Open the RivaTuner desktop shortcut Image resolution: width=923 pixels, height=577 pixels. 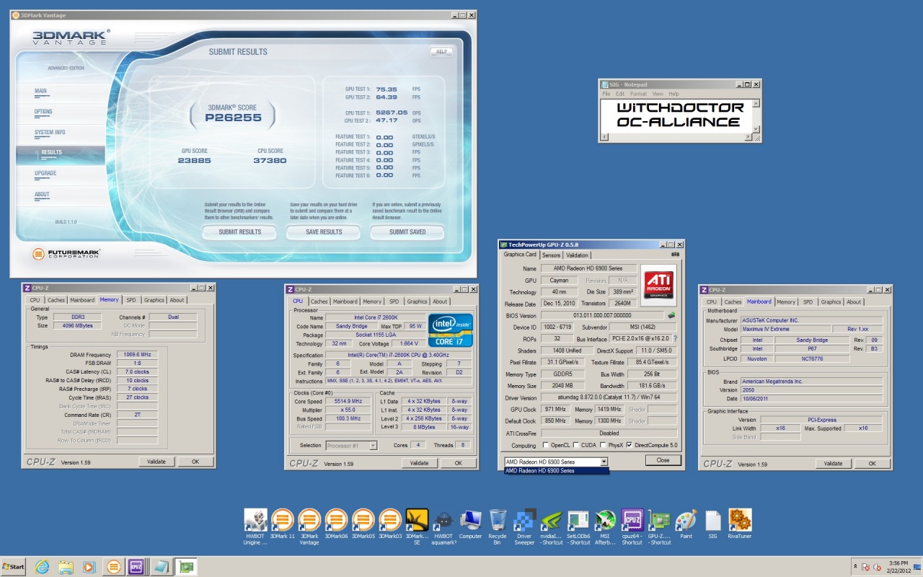point(740,521)
